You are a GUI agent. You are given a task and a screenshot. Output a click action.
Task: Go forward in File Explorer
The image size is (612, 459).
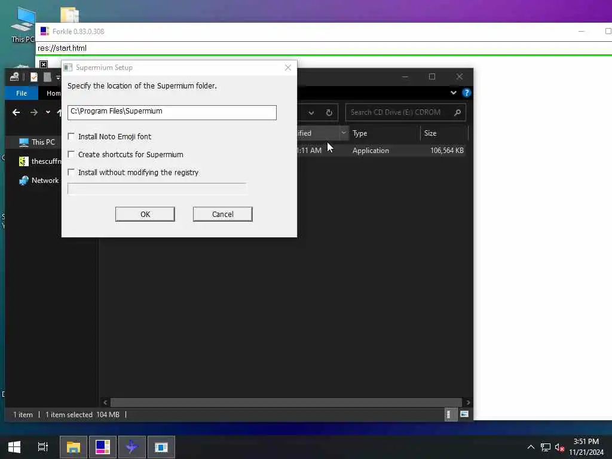click(34, 112)
